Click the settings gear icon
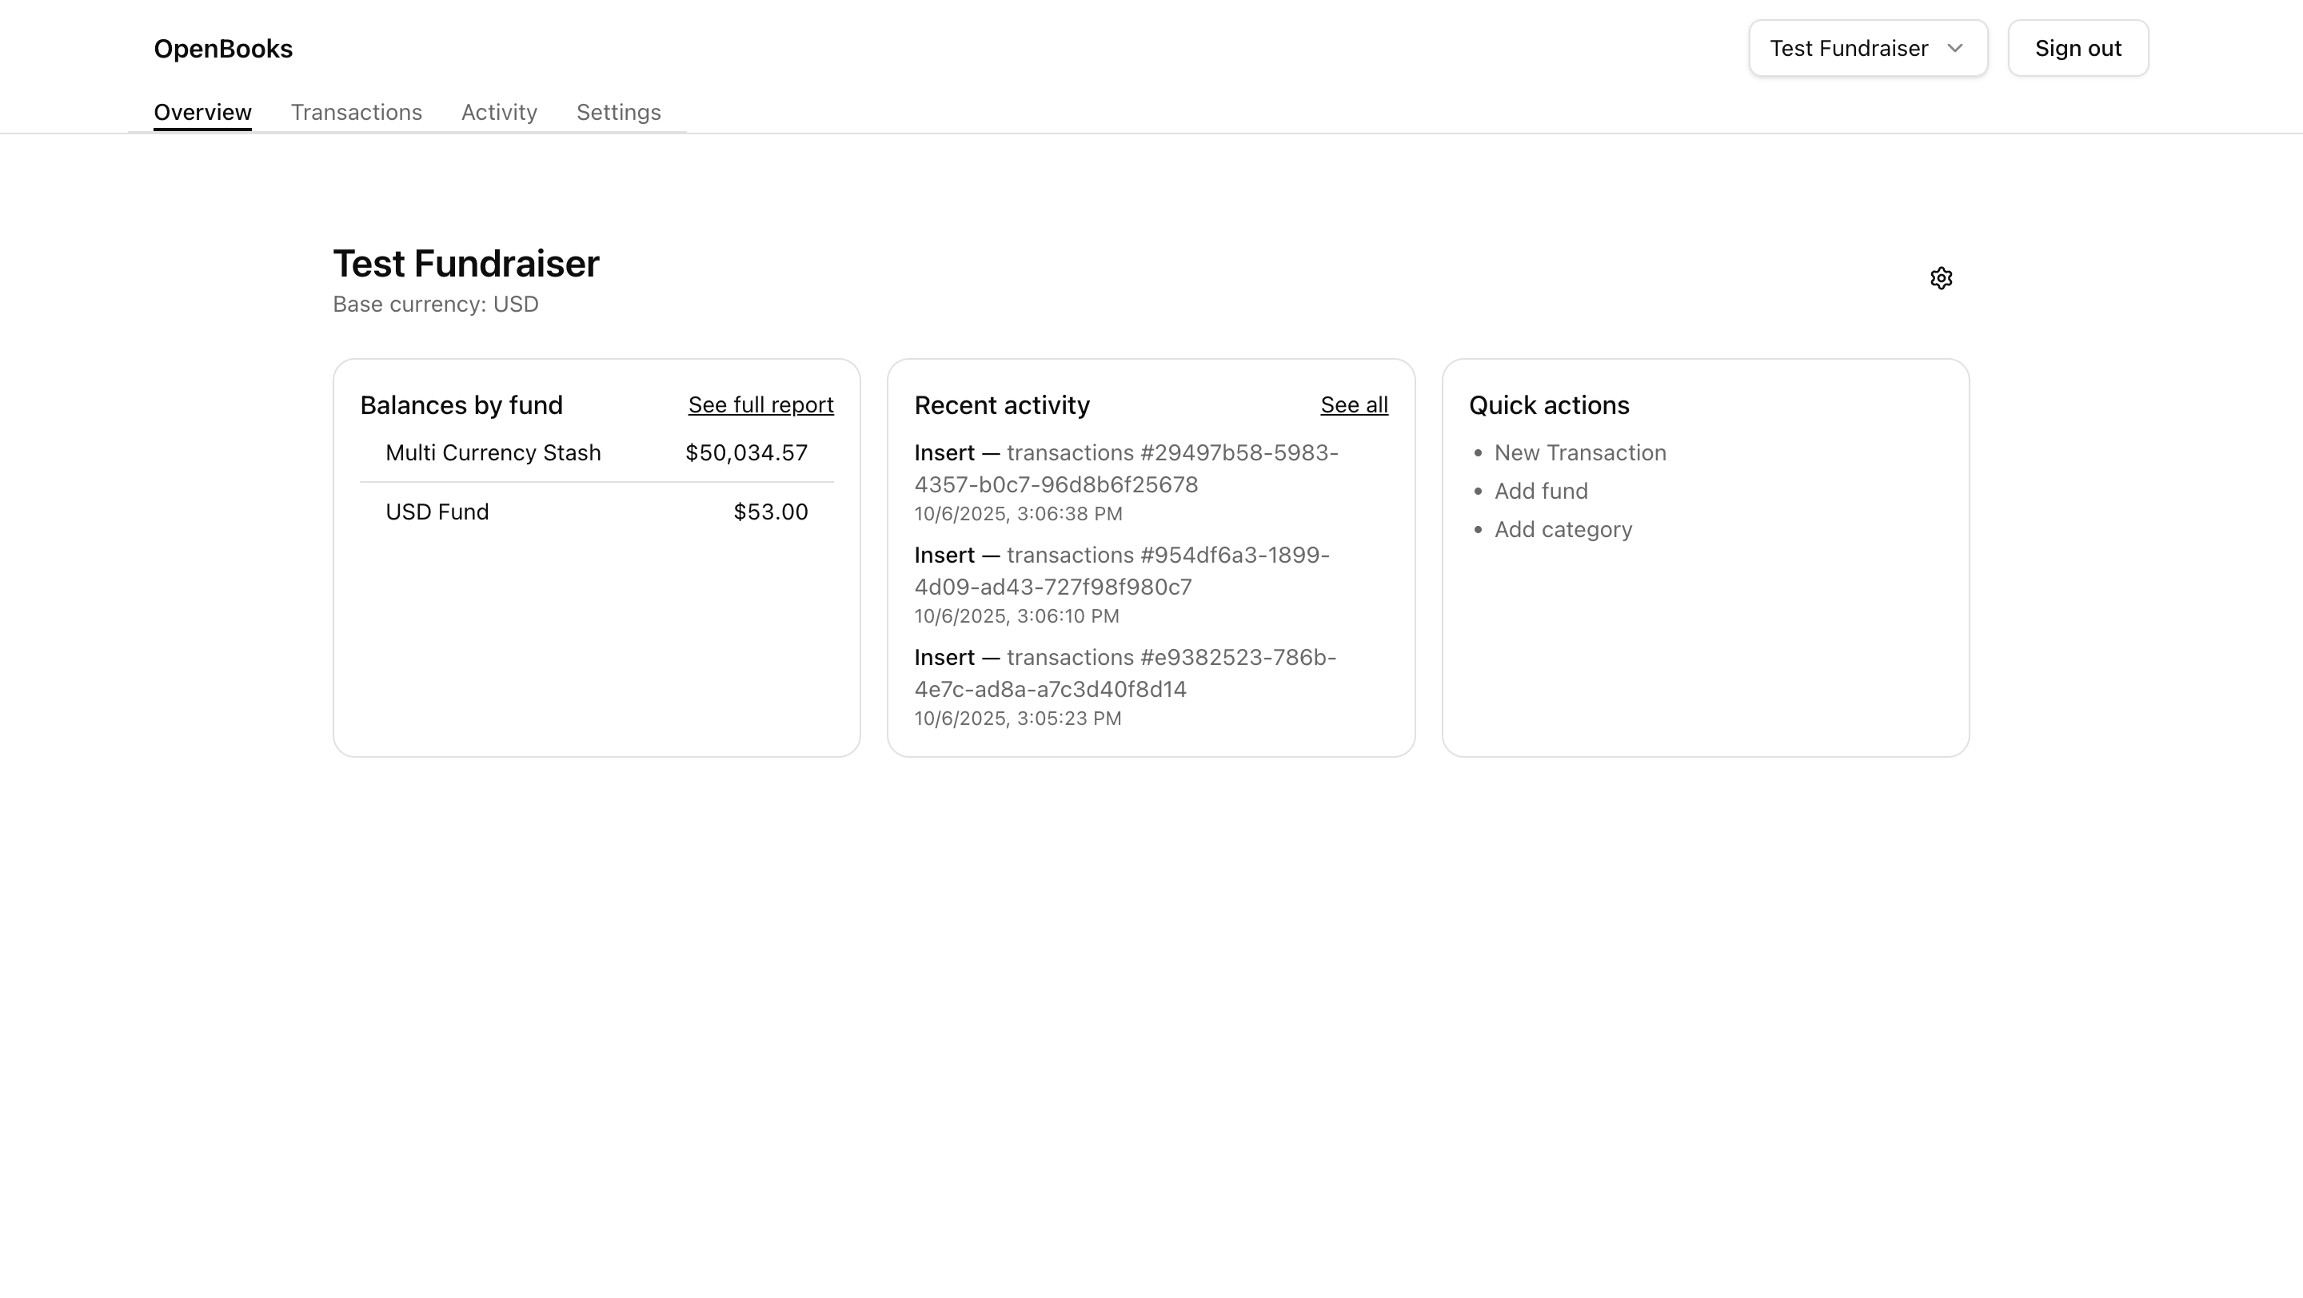 coord(1940,279)
